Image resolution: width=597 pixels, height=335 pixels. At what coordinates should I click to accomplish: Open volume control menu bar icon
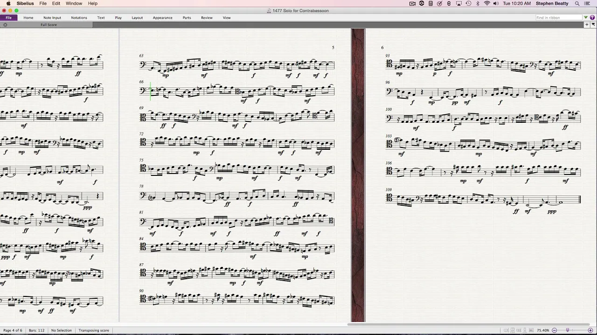coord(496,3)
